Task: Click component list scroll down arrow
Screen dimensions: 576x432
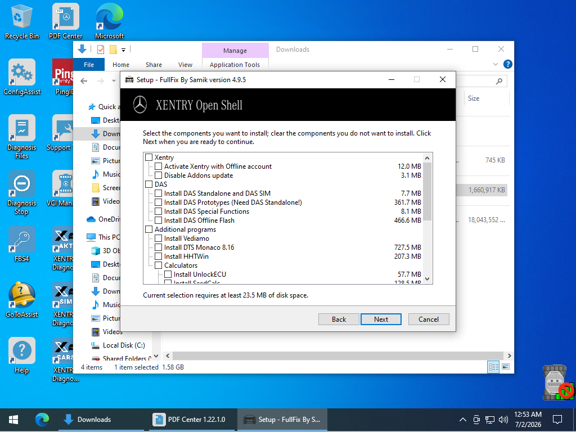Action: click(x=427, y=279)
